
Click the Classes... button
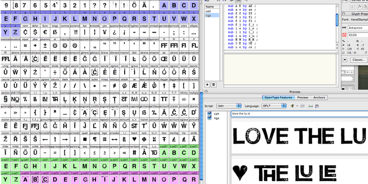(x=359, y=60)
